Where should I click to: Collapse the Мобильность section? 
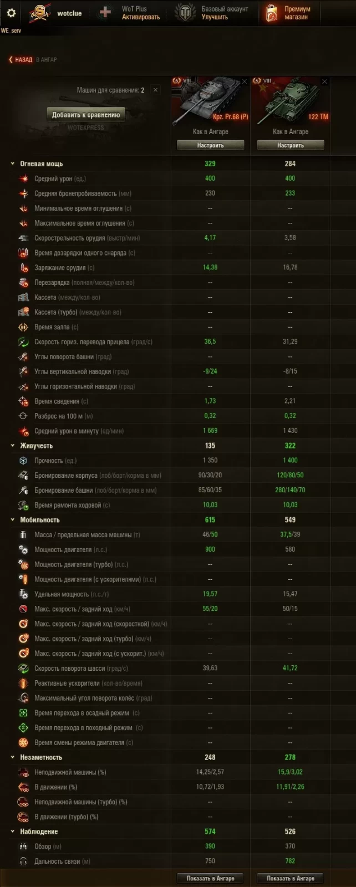pyautogui.click(x=13, y=520)
